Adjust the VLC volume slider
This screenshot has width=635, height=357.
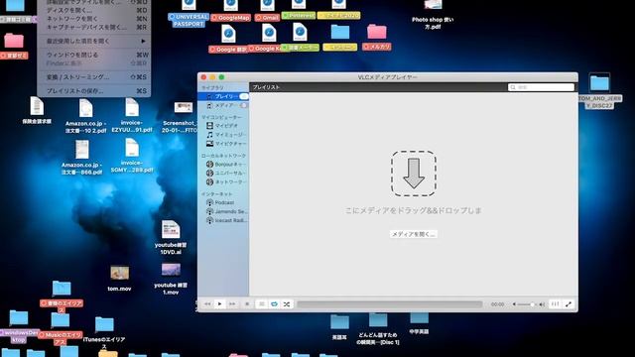pyautogui.click(x=527, y=304)
